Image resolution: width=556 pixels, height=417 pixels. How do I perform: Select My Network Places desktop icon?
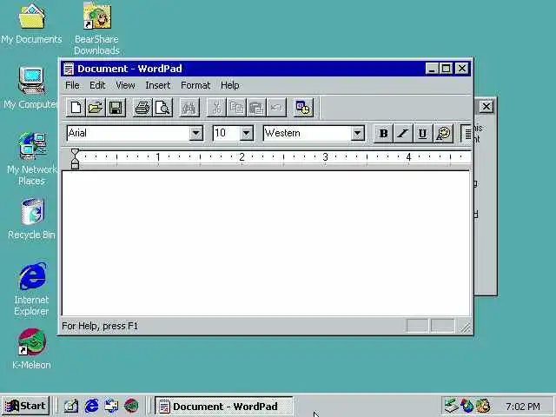31,158
